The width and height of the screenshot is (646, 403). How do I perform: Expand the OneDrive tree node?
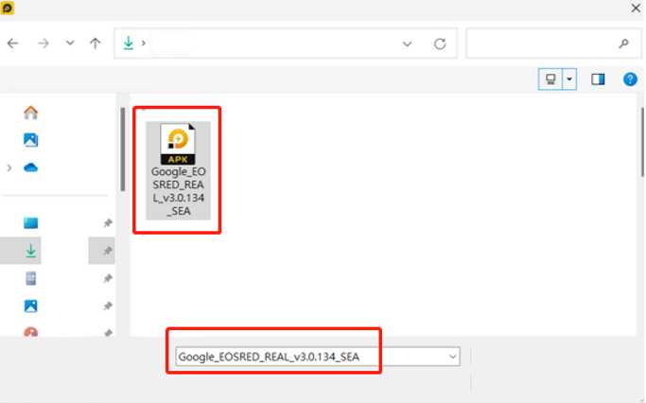[x=9, y=167]
